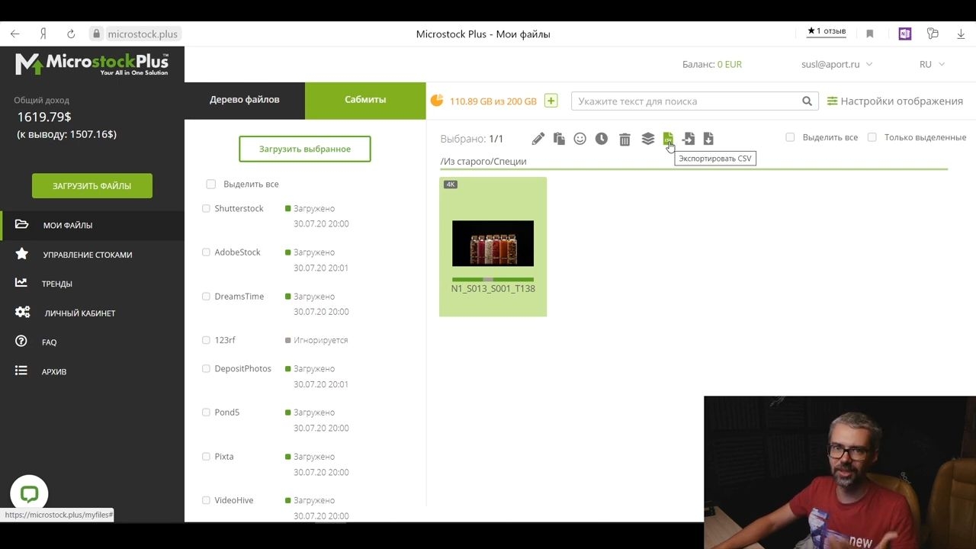Delete selected file with trash icon
Screen dimensions: 976x549
624,139
